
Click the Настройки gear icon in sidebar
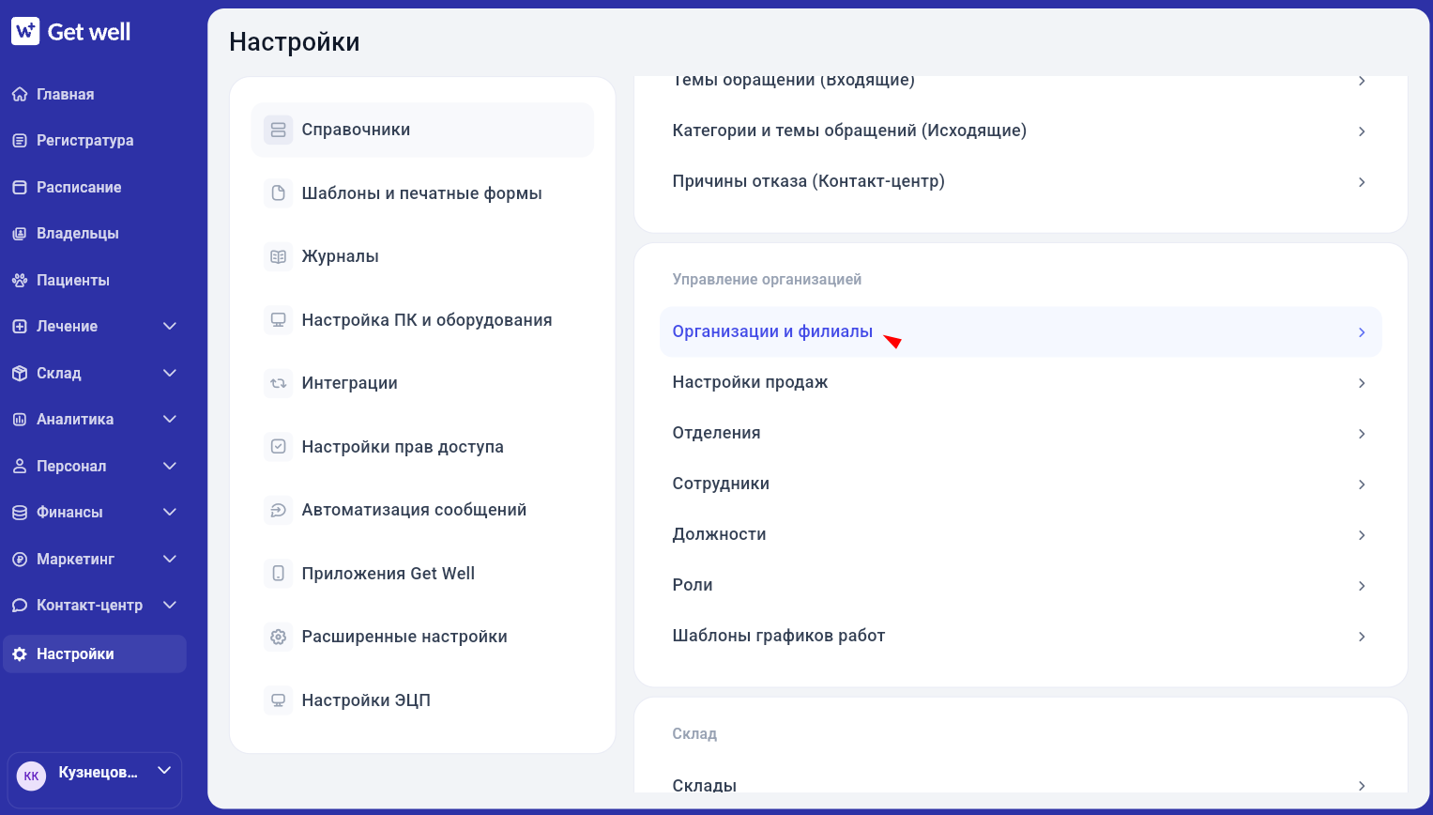pyautogui.click(x=20, y=654)
